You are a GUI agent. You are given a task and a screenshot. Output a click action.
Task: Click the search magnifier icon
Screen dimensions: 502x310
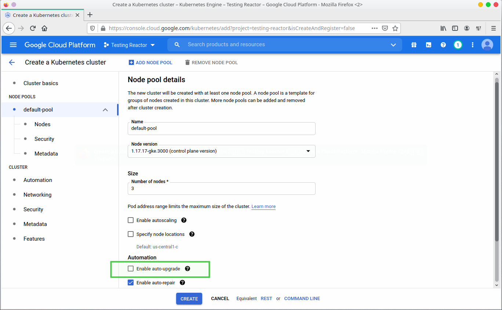[x=177, y=45]
